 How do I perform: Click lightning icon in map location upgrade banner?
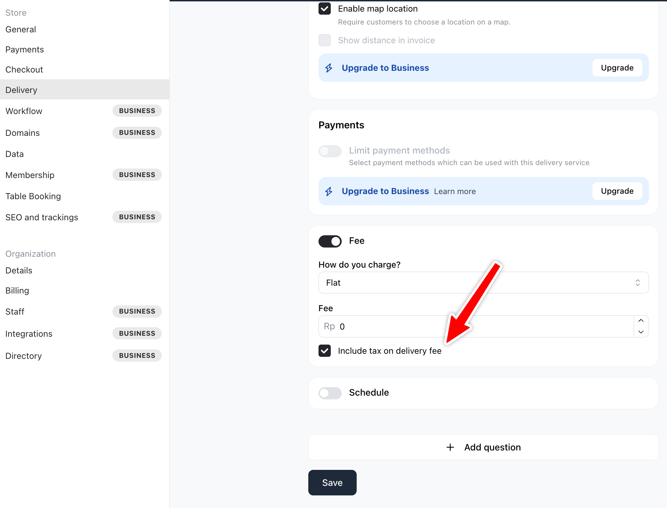pos(329,68)
